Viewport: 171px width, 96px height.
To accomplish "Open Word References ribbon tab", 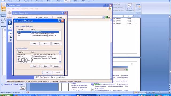I will pyautogui.click(x=40, y=1).
